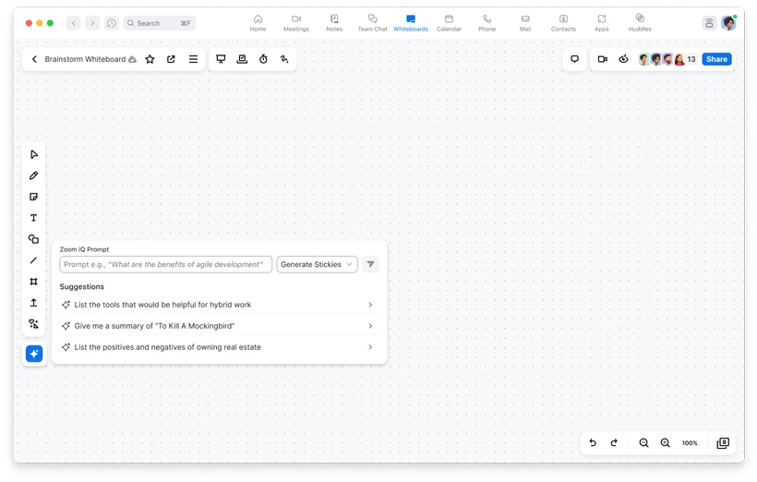The height and width of the screenshot is (482, 757).
Task: Go back from Brainstorm Whiteboard
Action: [x=34, y=59]
